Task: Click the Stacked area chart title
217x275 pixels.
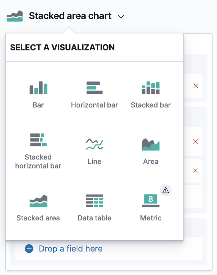Action: 70,16
